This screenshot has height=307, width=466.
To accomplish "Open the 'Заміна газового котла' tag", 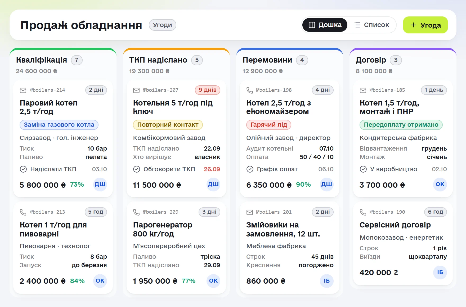I will (x=59, y=125).
